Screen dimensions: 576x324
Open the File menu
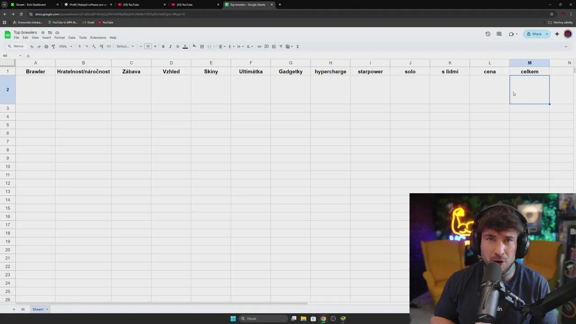16,38
